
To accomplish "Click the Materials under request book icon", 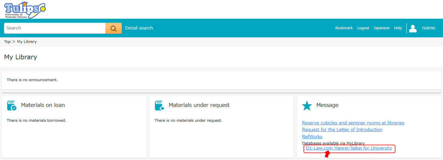I will click(160, 105).
